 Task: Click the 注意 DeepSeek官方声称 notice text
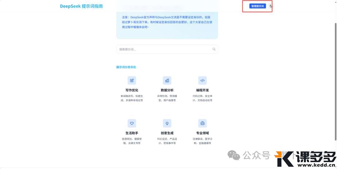(167, 22)
